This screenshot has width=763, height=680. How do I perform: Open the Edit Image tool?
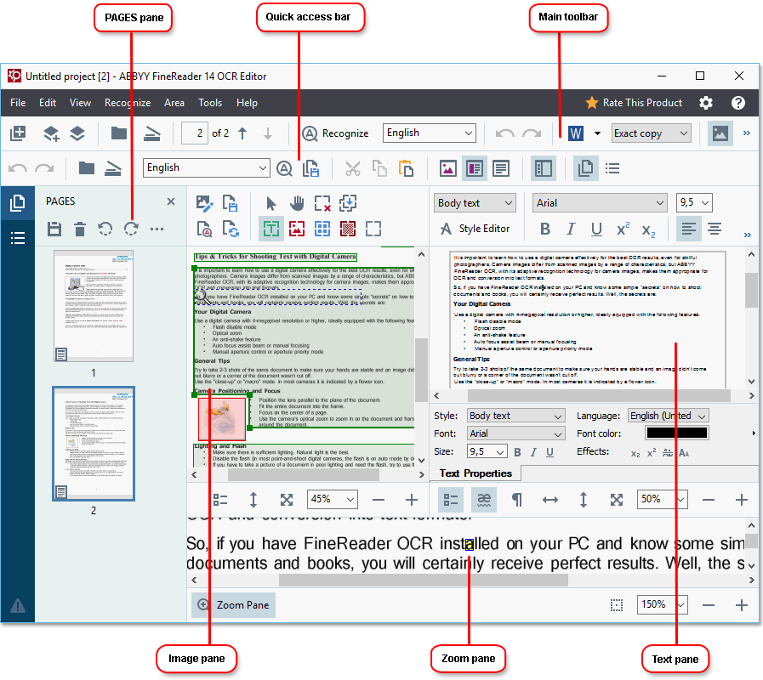point(204,203)
